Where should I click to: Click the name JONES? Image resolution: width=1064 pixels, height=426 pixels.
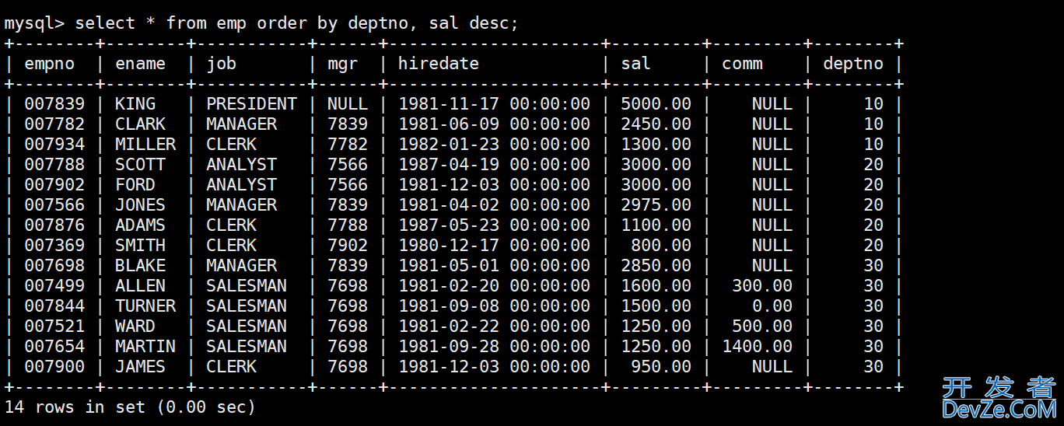pos(140,204)
